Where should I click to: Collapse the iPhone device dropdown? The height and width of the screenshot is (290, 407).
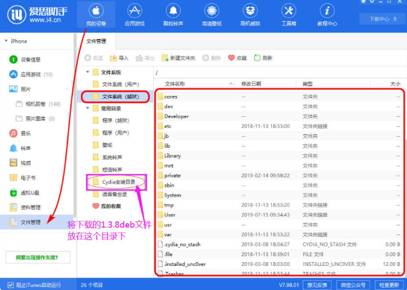(6, 41)
